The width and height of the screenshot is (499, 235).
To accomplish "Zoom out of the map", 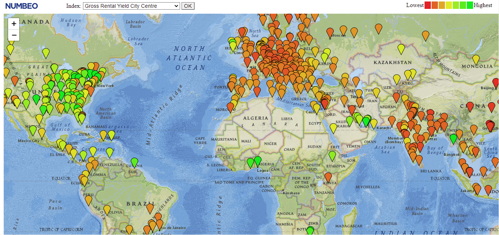I will [14, 35].
